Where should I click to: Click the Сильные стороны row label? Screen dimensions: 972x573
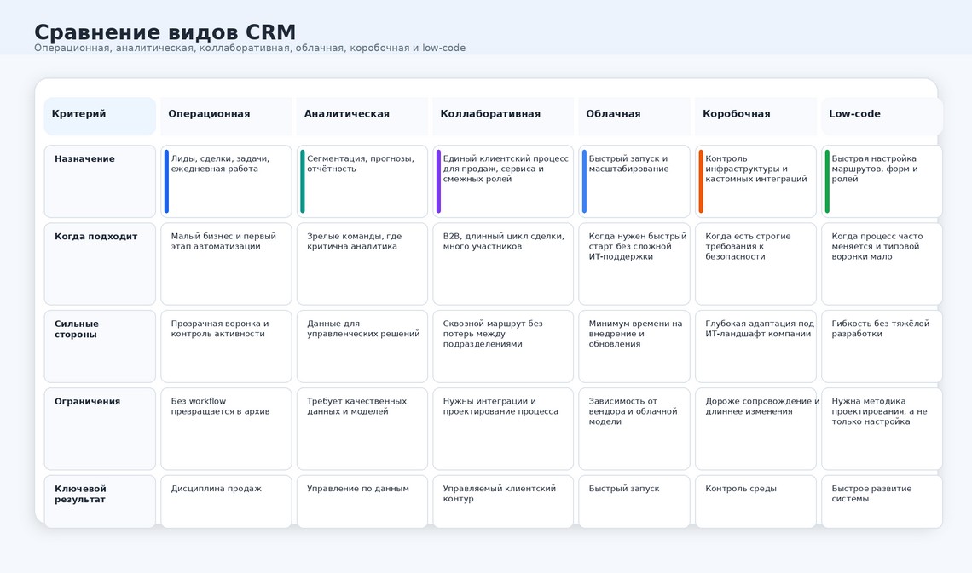tap(100, 347)
